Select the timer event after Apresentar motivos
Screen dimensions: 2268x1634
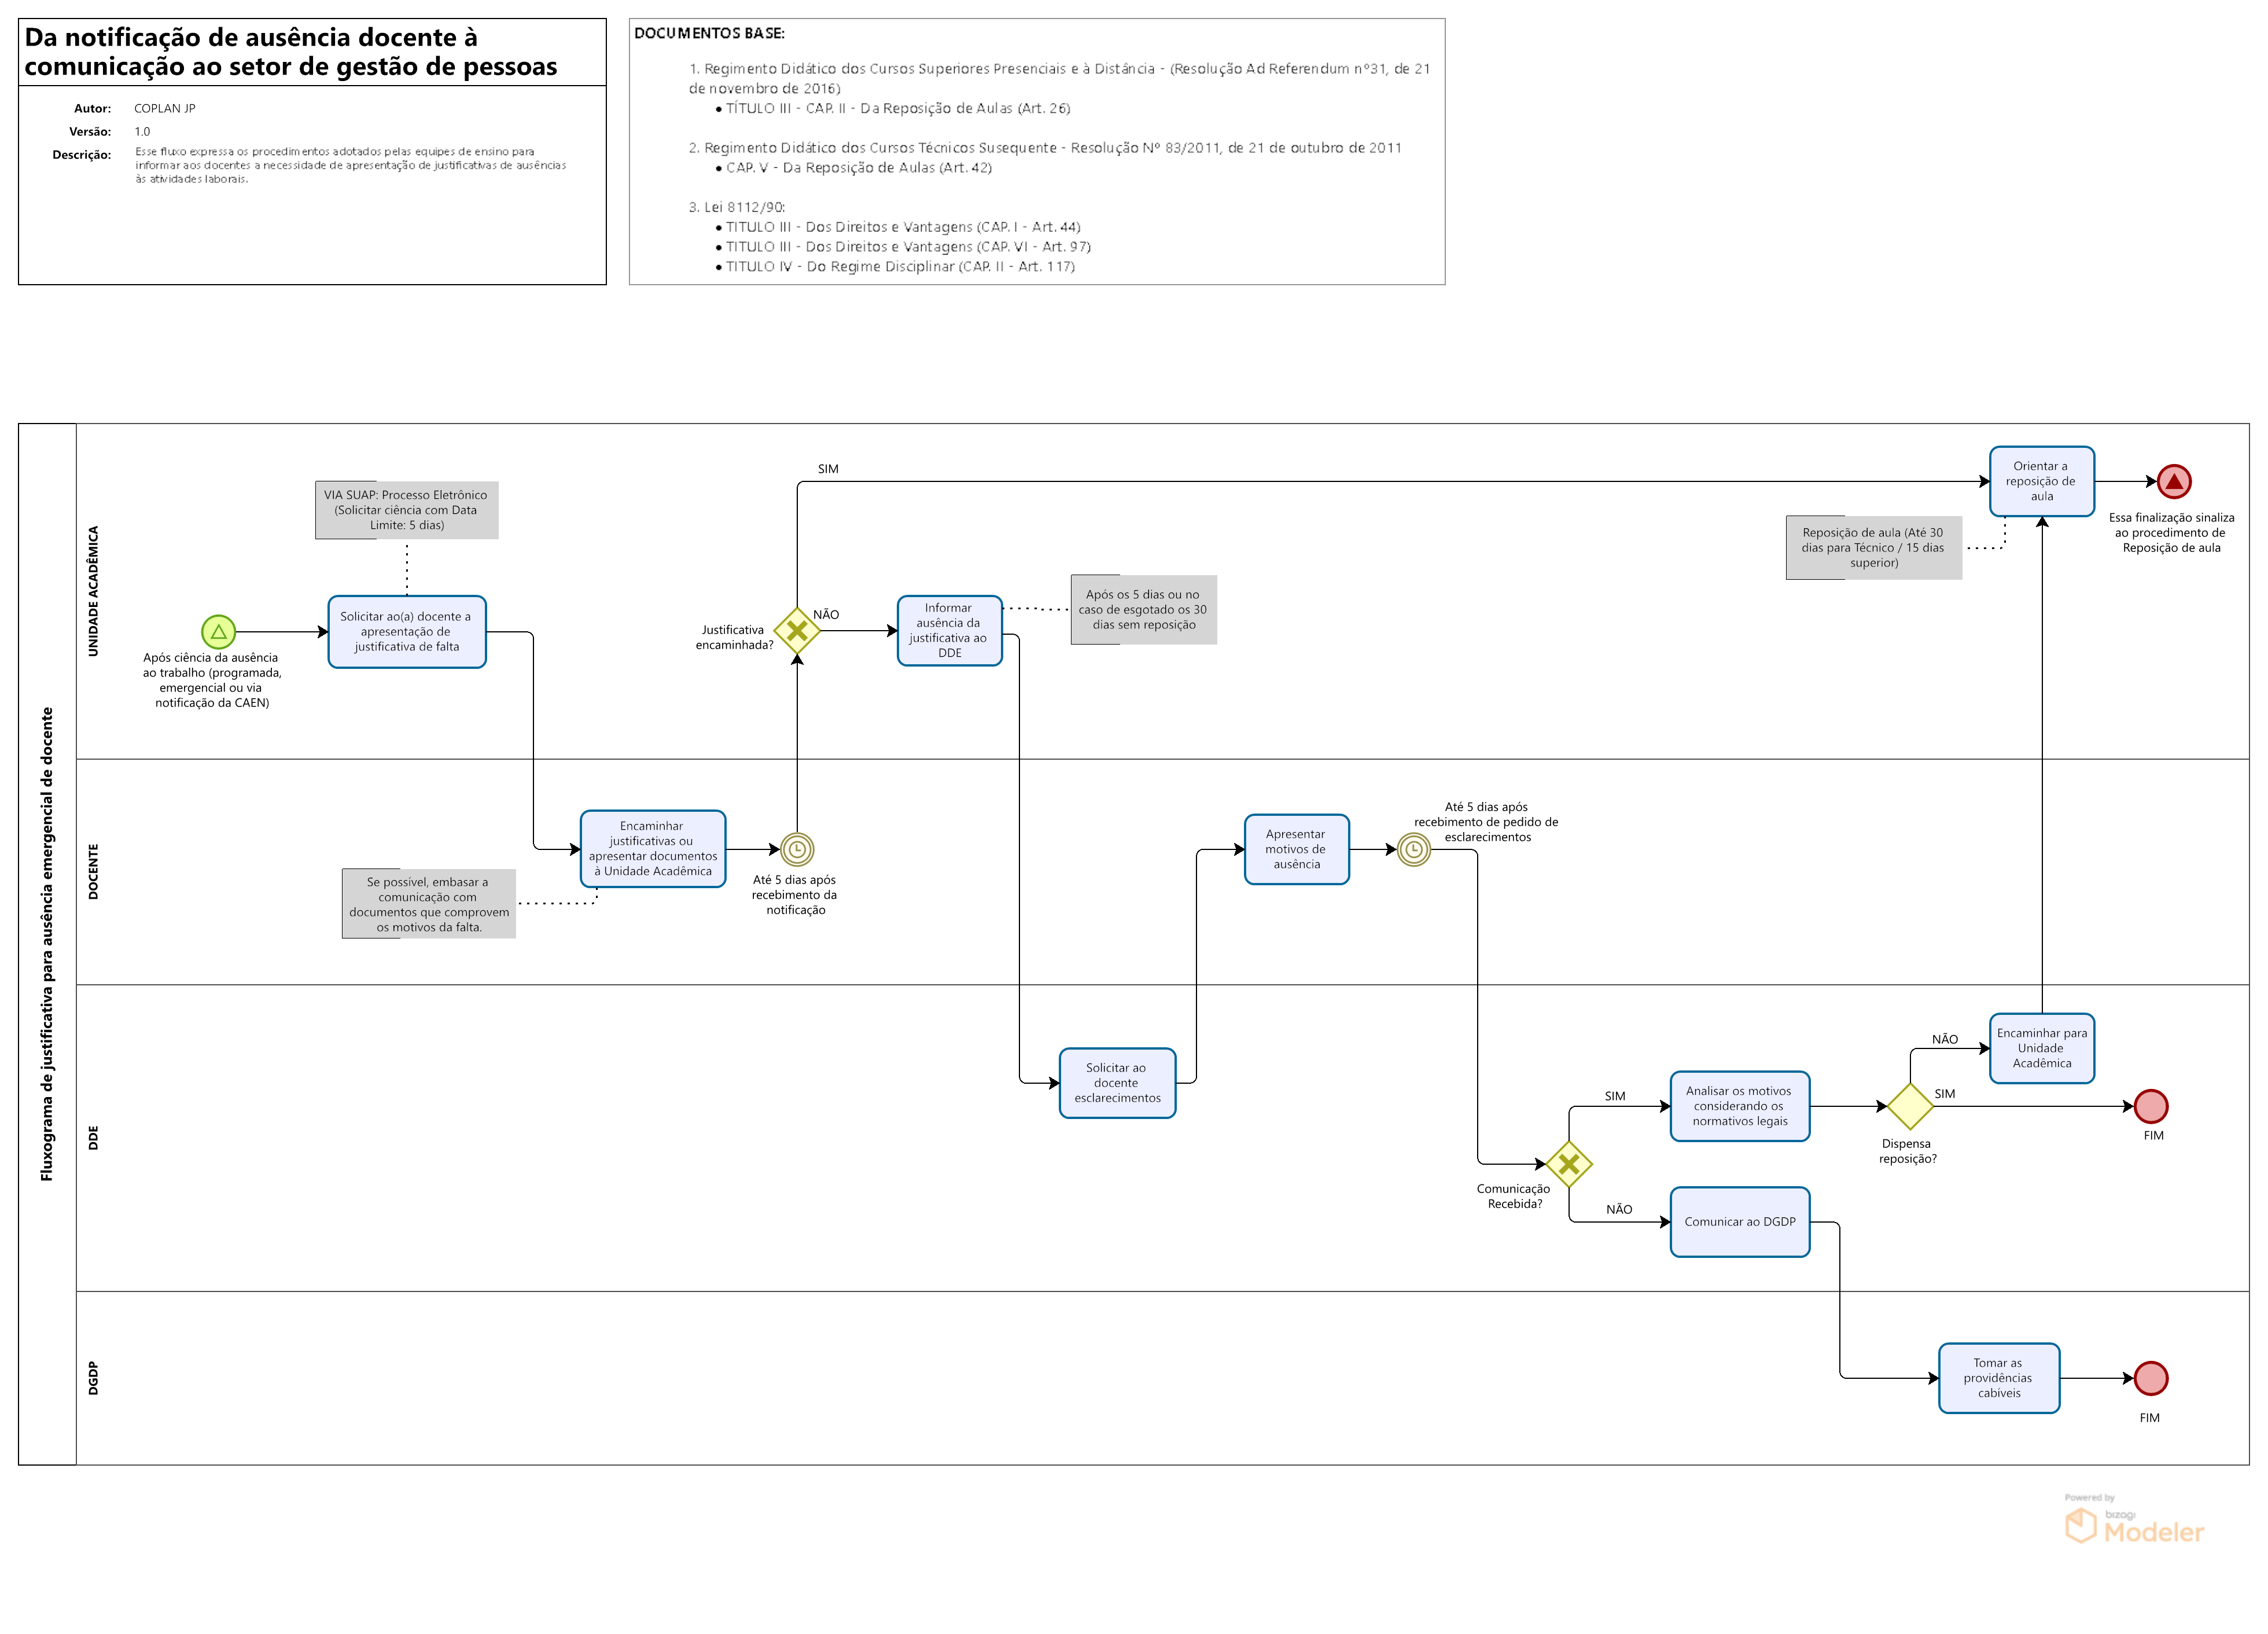coord(1414,850)
